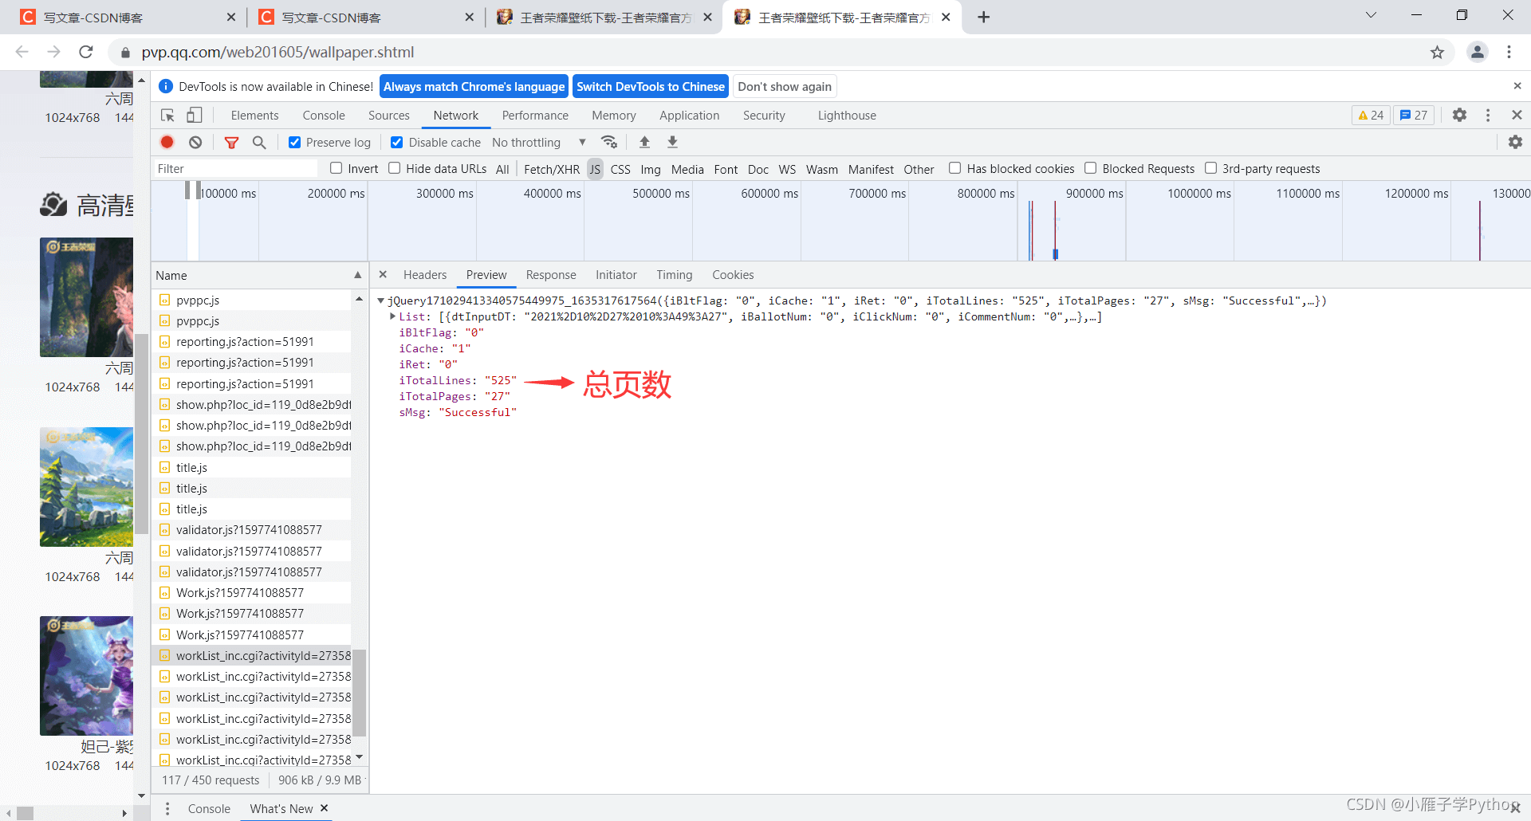
Task: Open network conditions wifi icon
Action: [x=609, y=142]
